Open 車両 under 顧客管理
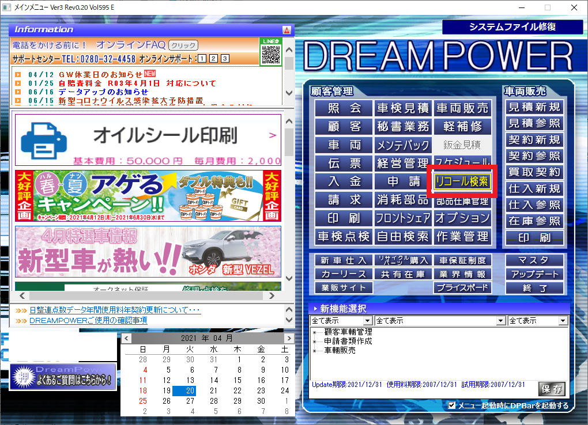 (344, 145)
